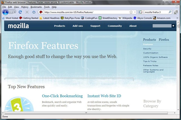This screenshot has height=120, width=181.
Task: Click the vertical scrollbar down arrow
Action: pos(178,110)
